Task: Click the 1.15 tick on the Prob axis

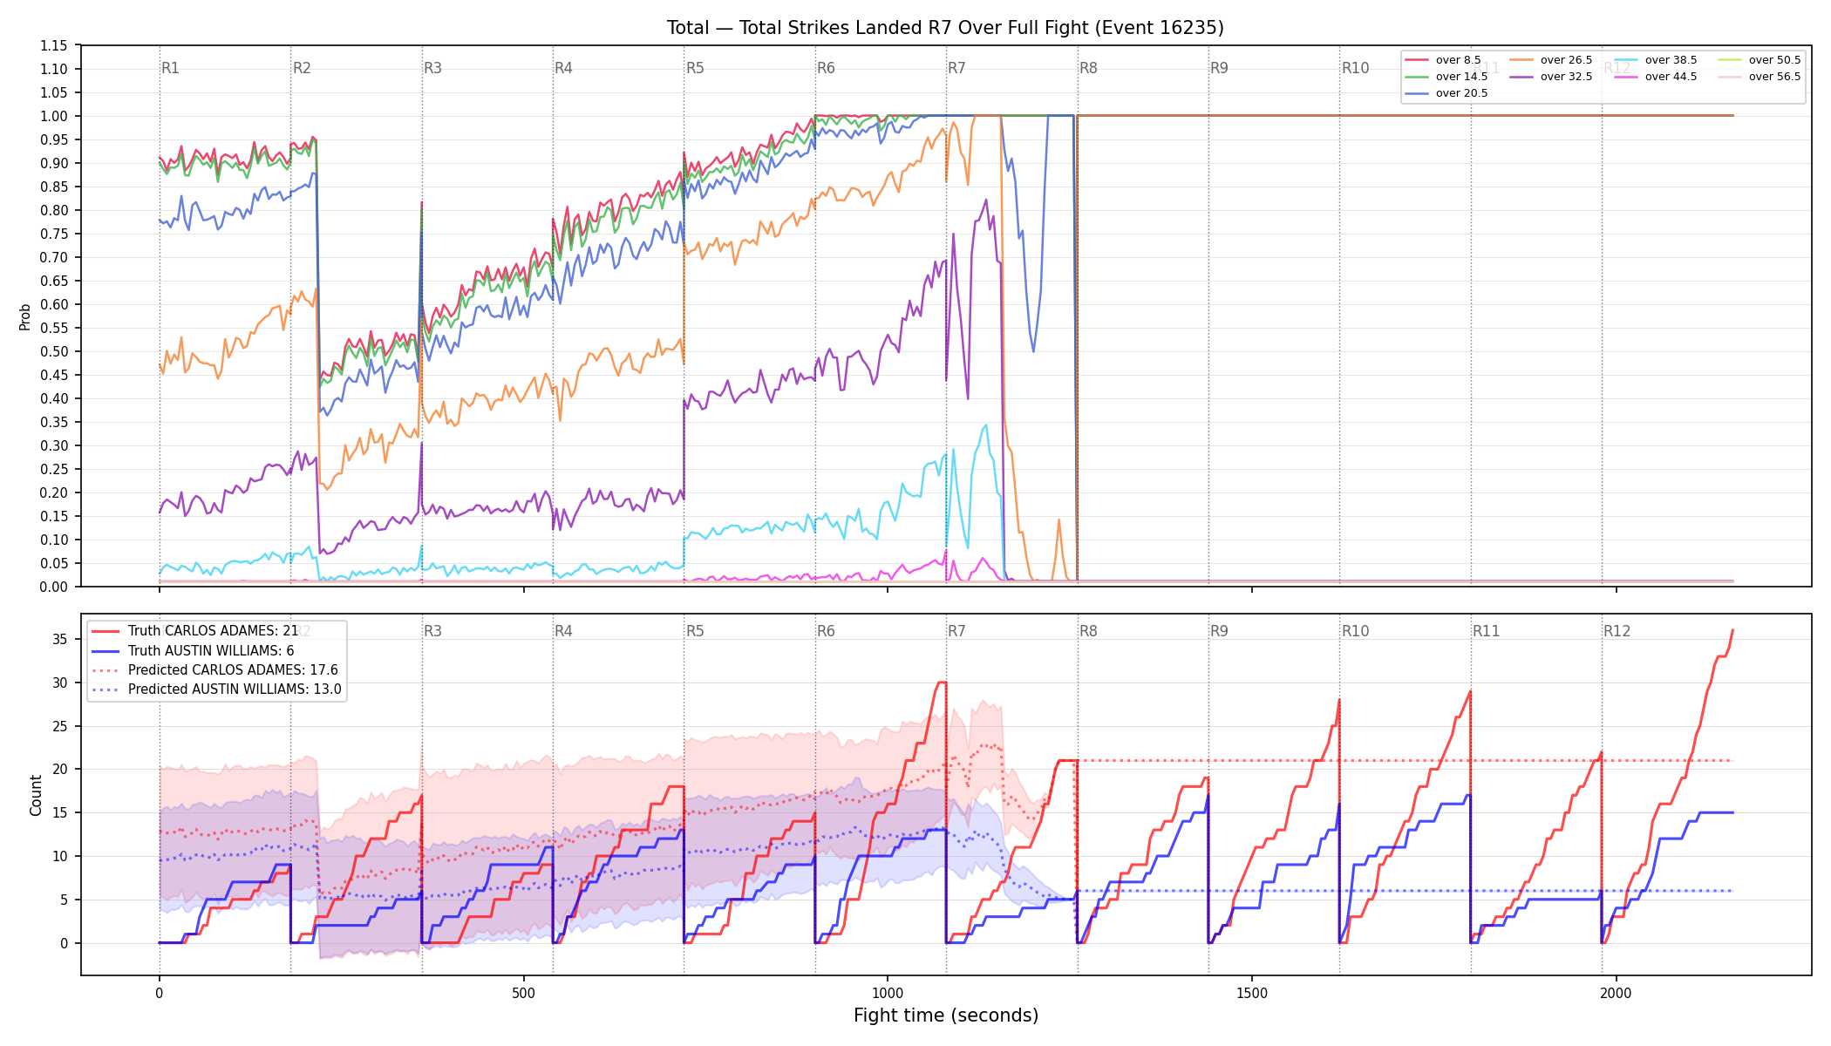Action: pyautogui.click(x=54, y=45)
